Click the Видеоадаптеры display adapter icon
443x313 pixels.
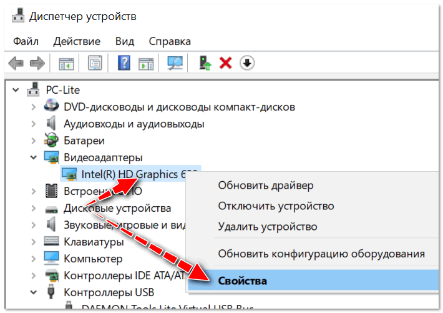tap(51, 157)
